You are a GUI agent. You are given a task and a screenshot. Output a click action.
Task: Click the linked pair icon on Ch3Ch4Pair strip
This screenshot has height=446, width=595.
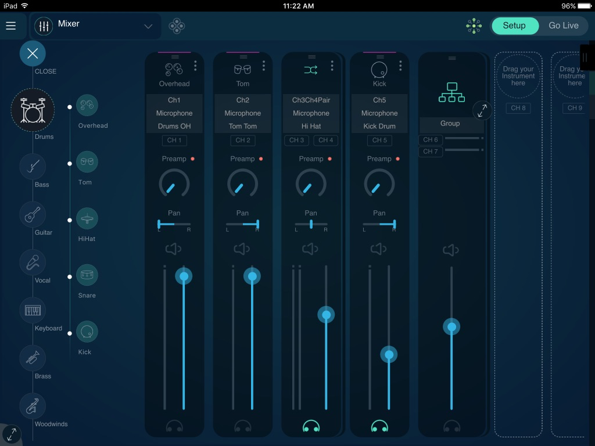point(311,70)
